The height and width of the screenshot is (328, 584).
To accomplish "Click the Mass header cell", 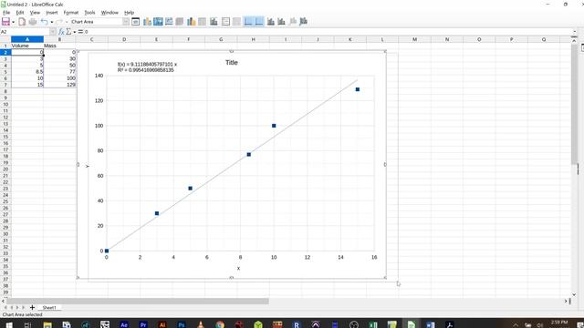I will [59, 46].
